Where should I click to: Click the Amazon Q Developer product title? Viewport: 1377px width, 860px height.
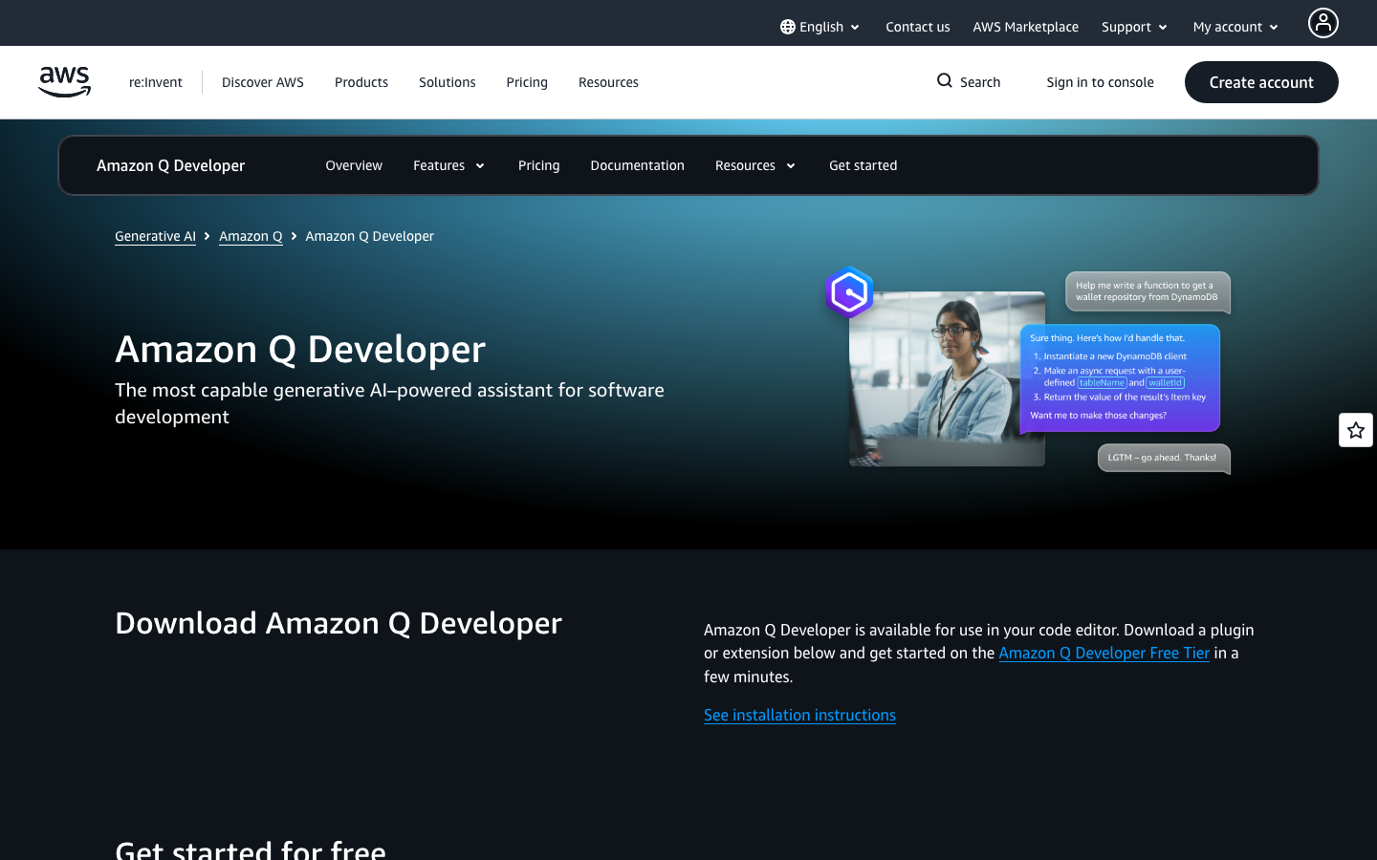click(x=171, y=165)
